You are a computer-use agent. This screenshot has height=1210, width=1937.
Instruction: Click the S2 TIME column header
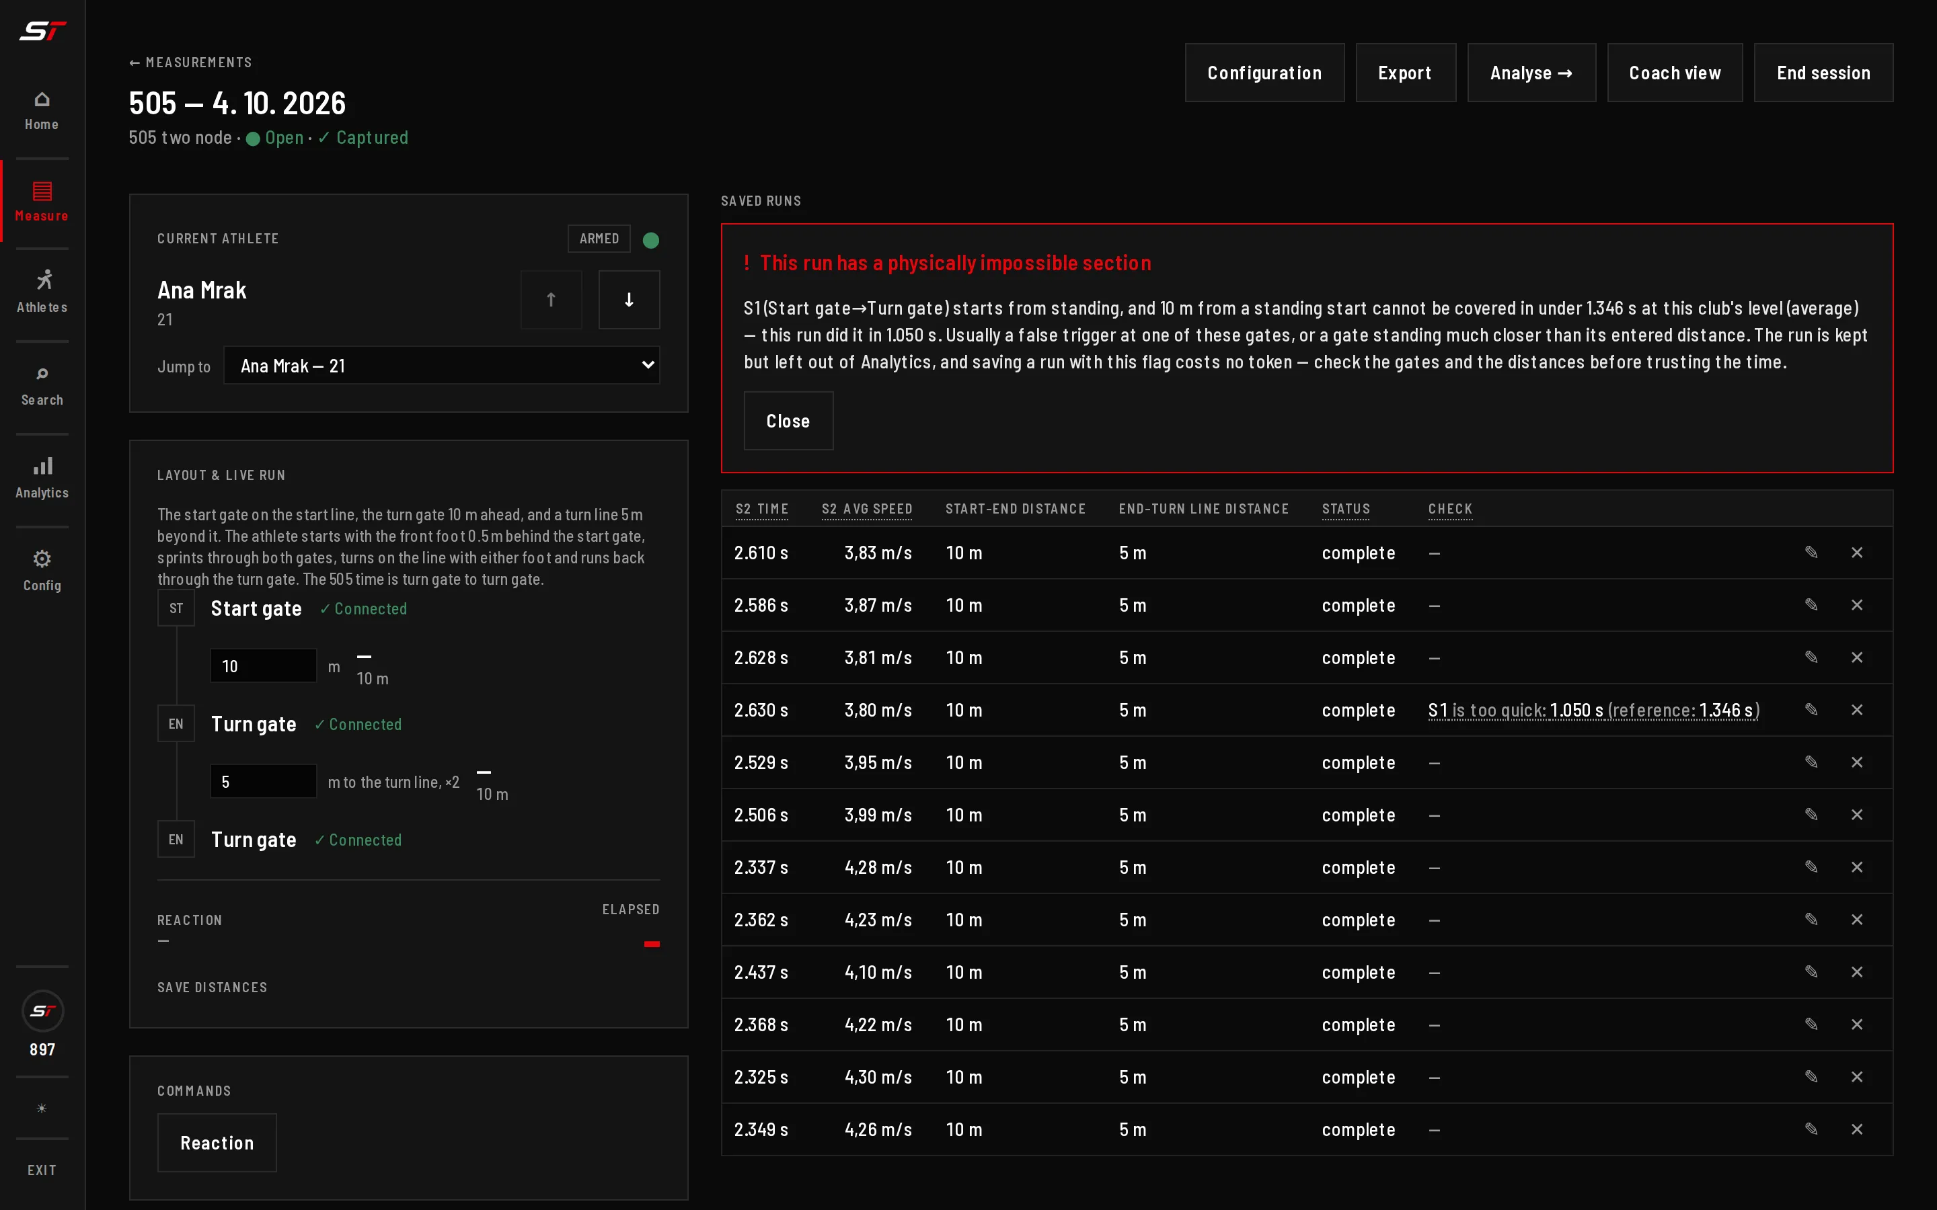click(x=761, y=509)
